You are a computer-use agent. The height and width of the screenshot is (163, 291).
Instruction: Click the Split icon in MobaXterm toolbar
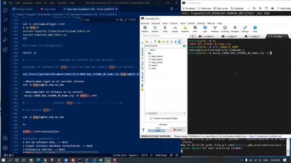pyautogui.click(x=205, y=29)
